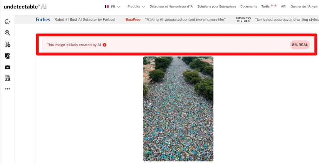This screenshot has width=319, height=164.
Task: Click the 8% REAL result badge
Action: coord(300,45)
